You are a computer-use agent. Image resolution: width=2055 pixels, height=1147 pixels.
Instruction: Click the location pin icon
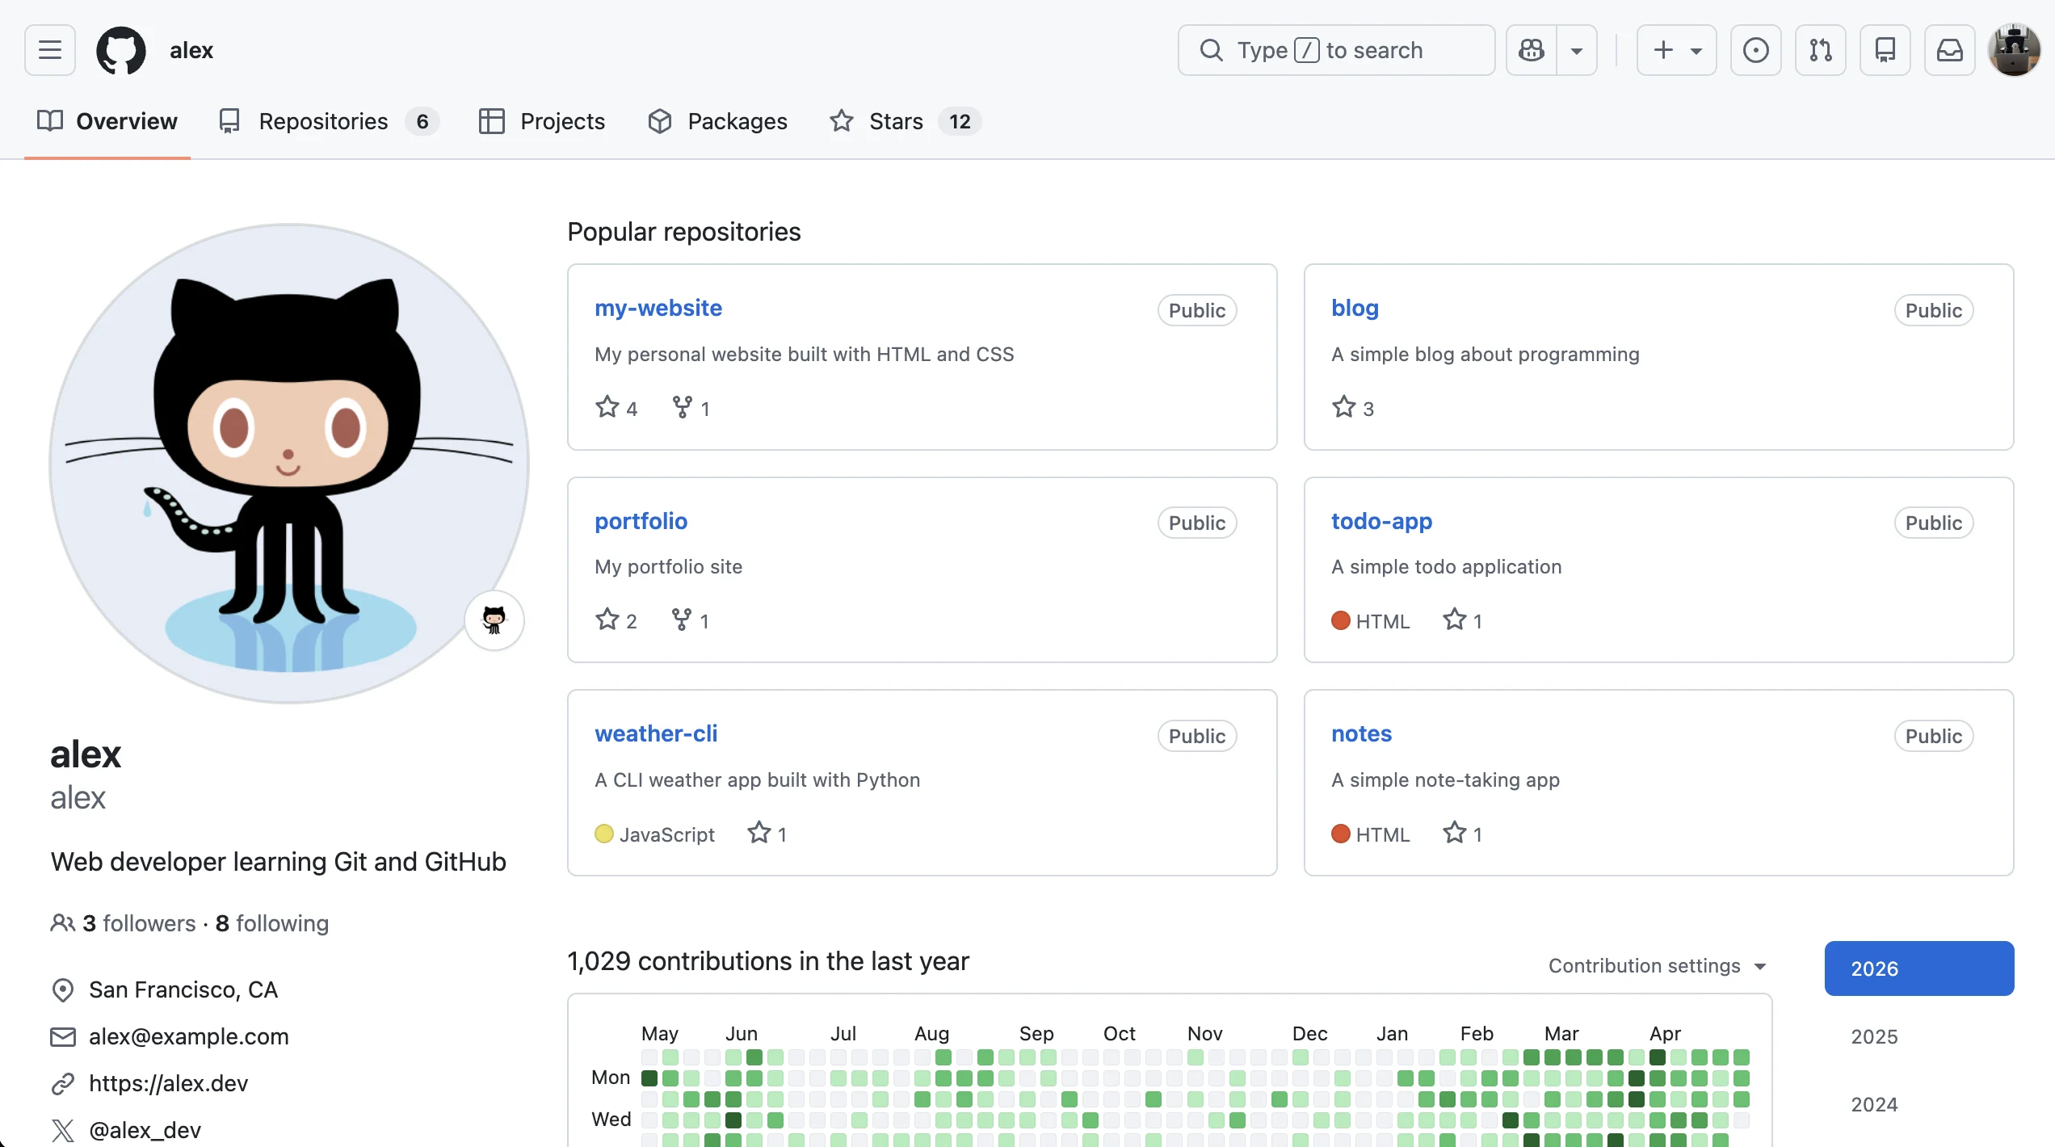click(x=62, y=990)
